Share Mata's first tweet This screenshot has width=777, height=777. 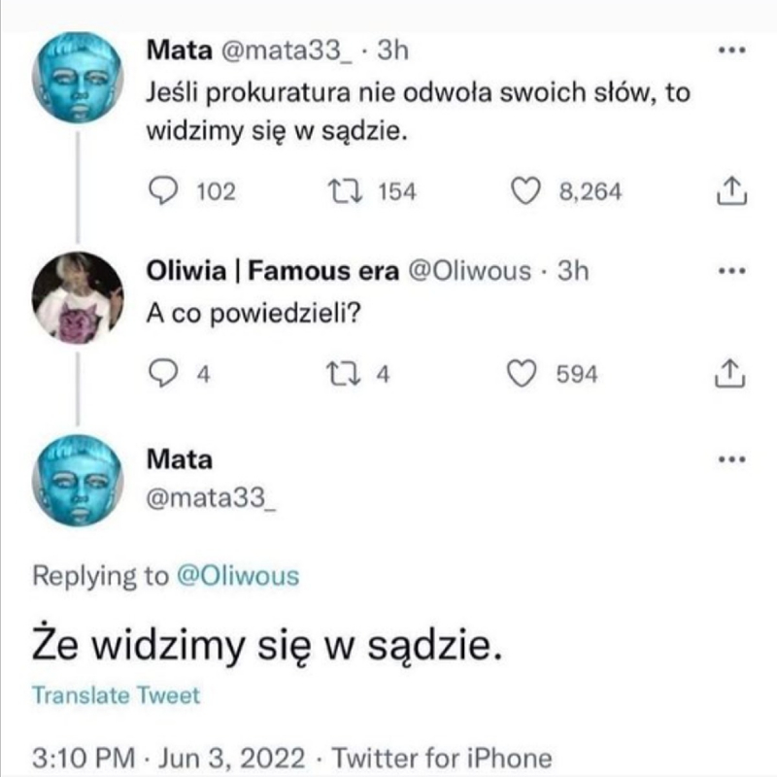click(x=729, y=192)
